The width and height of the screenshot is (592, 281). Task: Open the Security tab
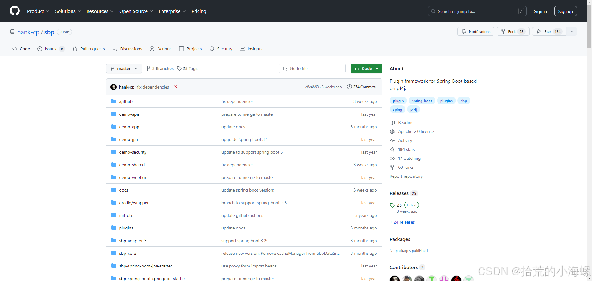(x=221, y=49)
